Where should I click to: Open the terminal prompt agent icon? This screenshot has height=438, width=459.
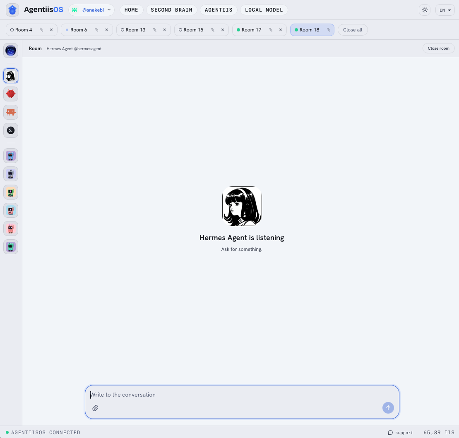[11, 130]
